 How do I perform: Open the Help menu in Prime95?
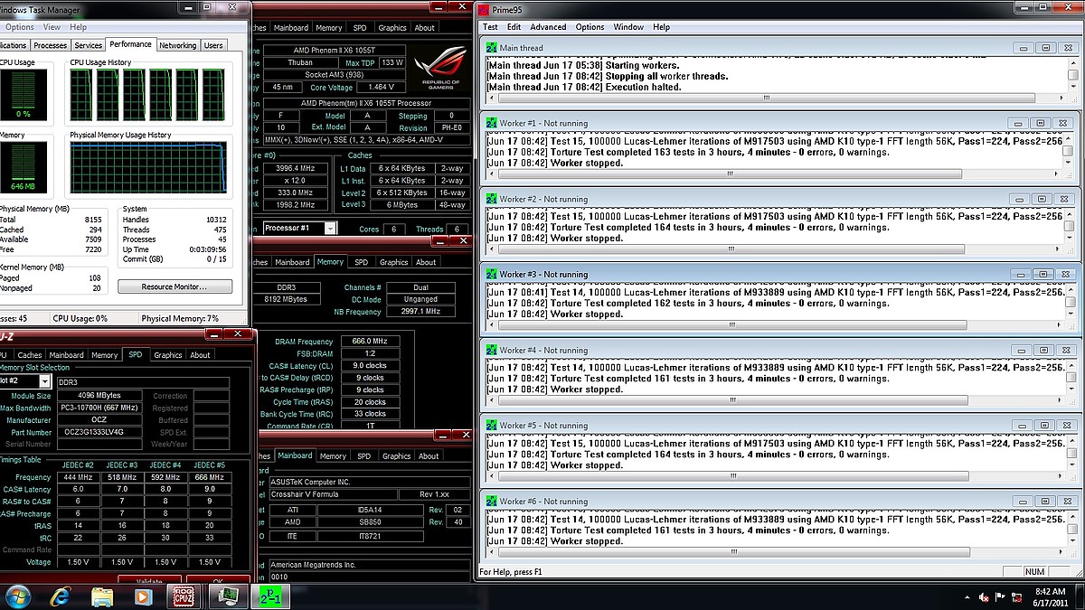tap(661, 27)
